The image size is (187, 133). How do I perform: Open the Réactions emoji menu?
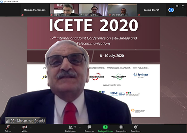136,129
